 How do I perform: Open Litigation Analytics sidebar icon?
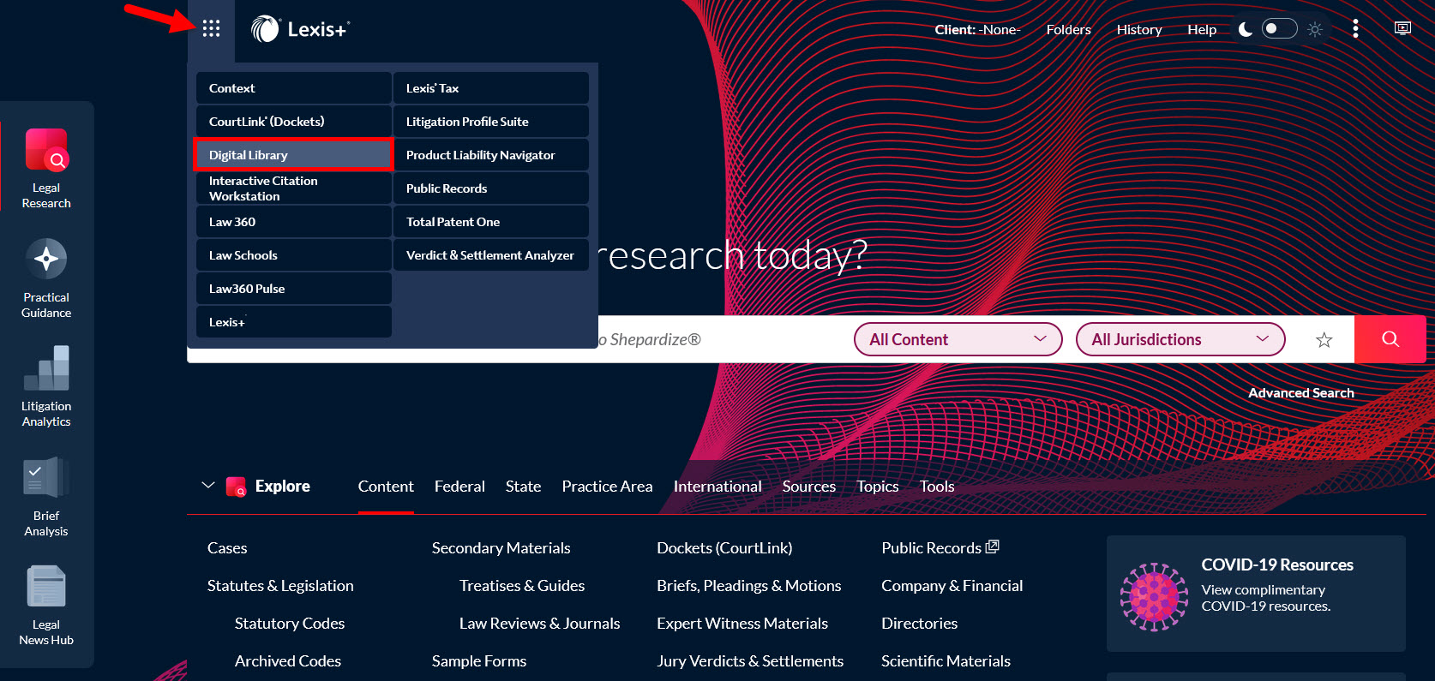click(46, 368)
